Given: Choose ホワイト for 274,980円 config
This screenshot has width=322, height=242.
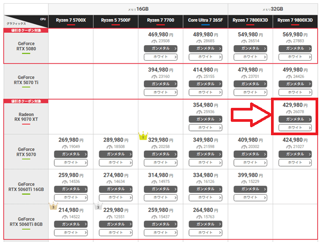Looking at the screenshot, I should [115, 197].
